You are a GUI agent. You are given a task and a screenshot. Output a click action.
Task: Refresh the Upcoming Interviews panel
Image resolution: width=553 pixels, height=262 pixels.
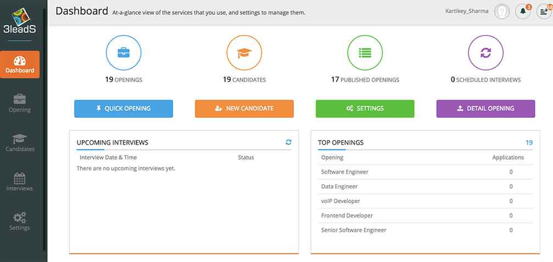288,143
